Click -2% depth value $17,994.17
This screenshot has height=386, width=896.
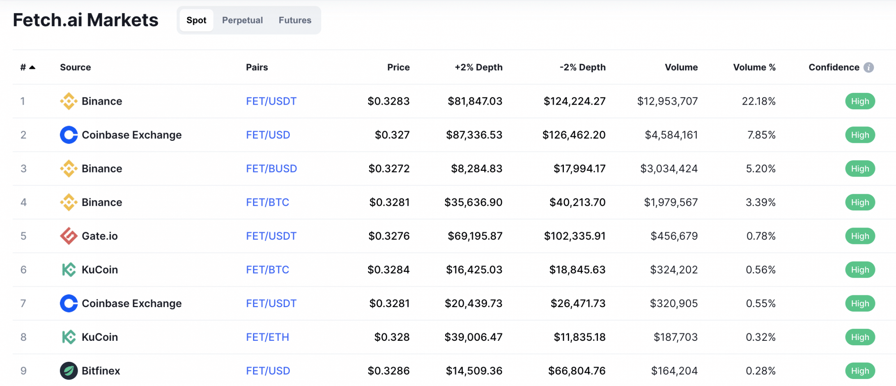(579, 168)
